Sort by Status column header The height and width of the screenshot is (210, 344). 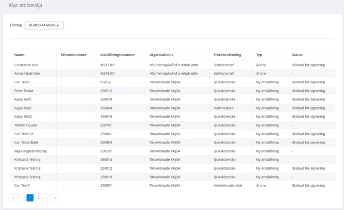pos(297,55)
